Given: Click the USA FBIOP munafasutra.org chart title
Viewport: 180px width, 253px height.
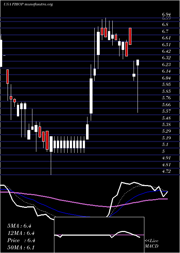Looking at the screenshot, I should [x=28, y=4].
